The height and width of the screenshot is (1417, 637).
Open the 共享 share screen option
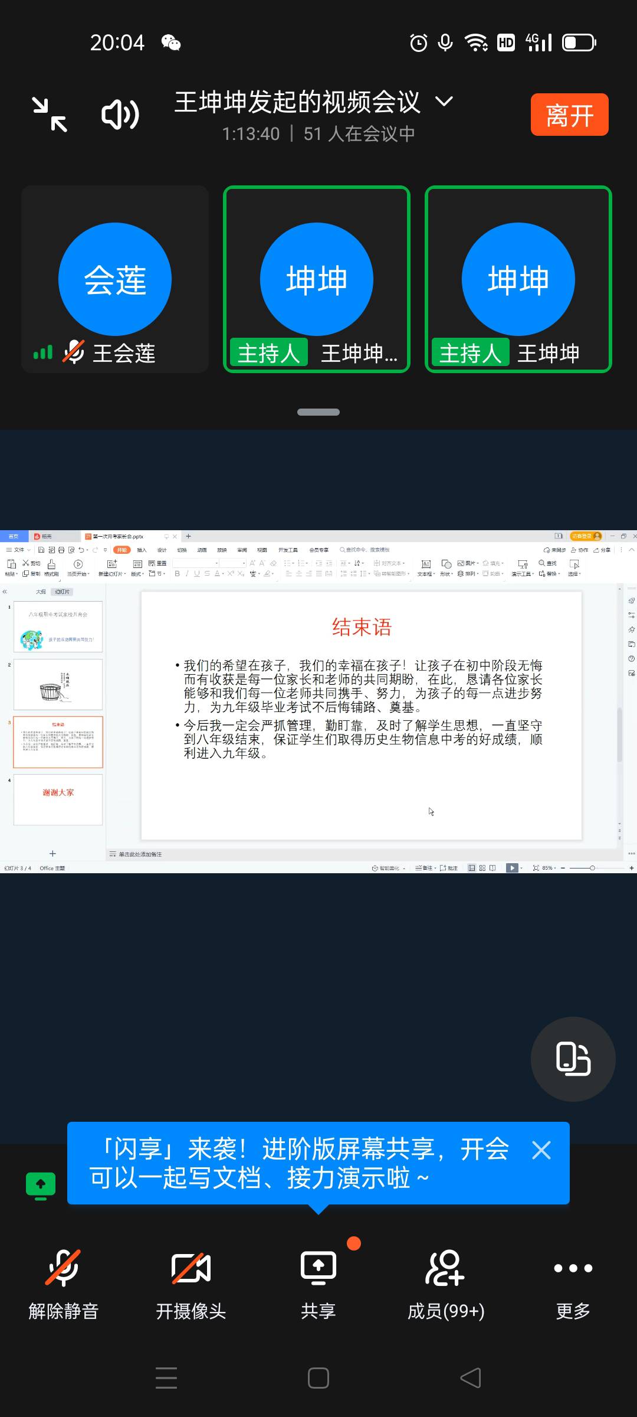pyautogui.click(x=318, y=1285)
